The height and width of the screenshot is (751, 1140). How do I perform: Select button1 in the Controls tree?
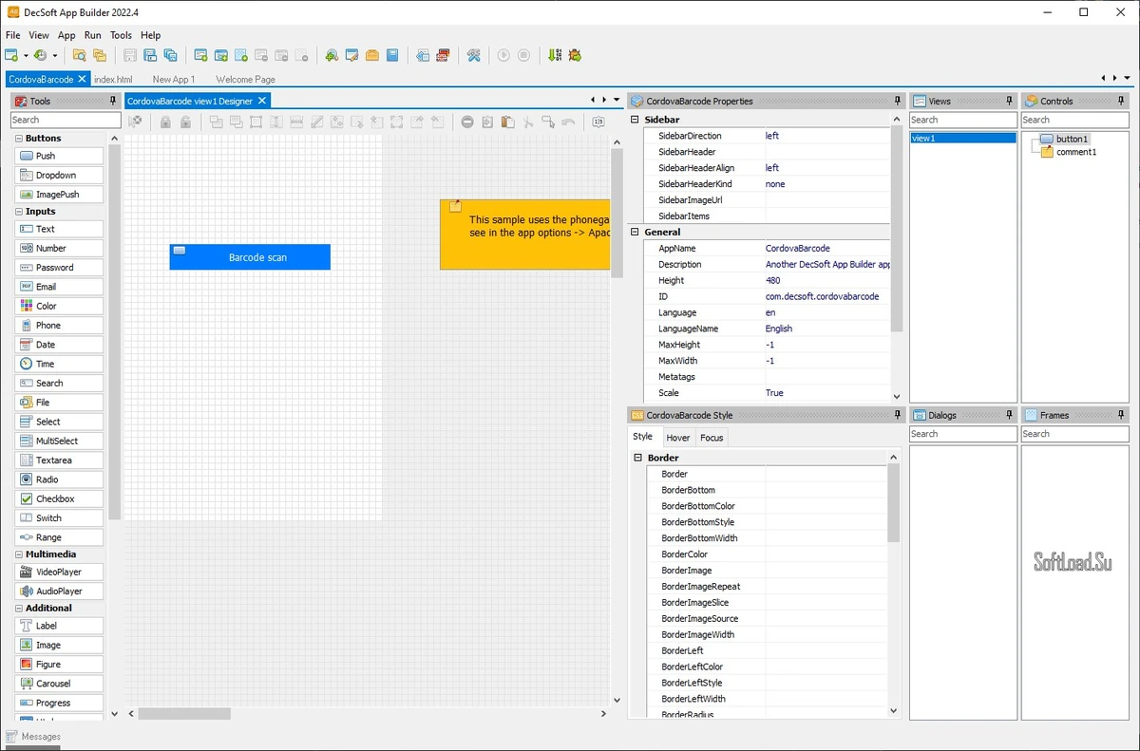(1072, 139)
